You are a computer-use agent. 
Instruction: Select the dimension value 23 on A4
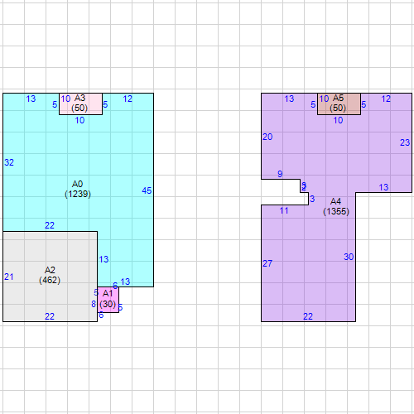[405, 142]
